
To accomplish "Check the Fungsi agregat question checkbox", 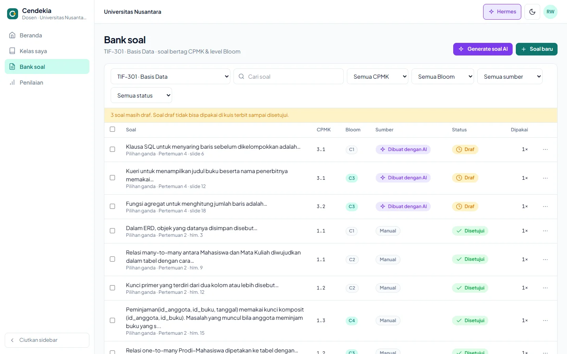I will click(113, 206).
